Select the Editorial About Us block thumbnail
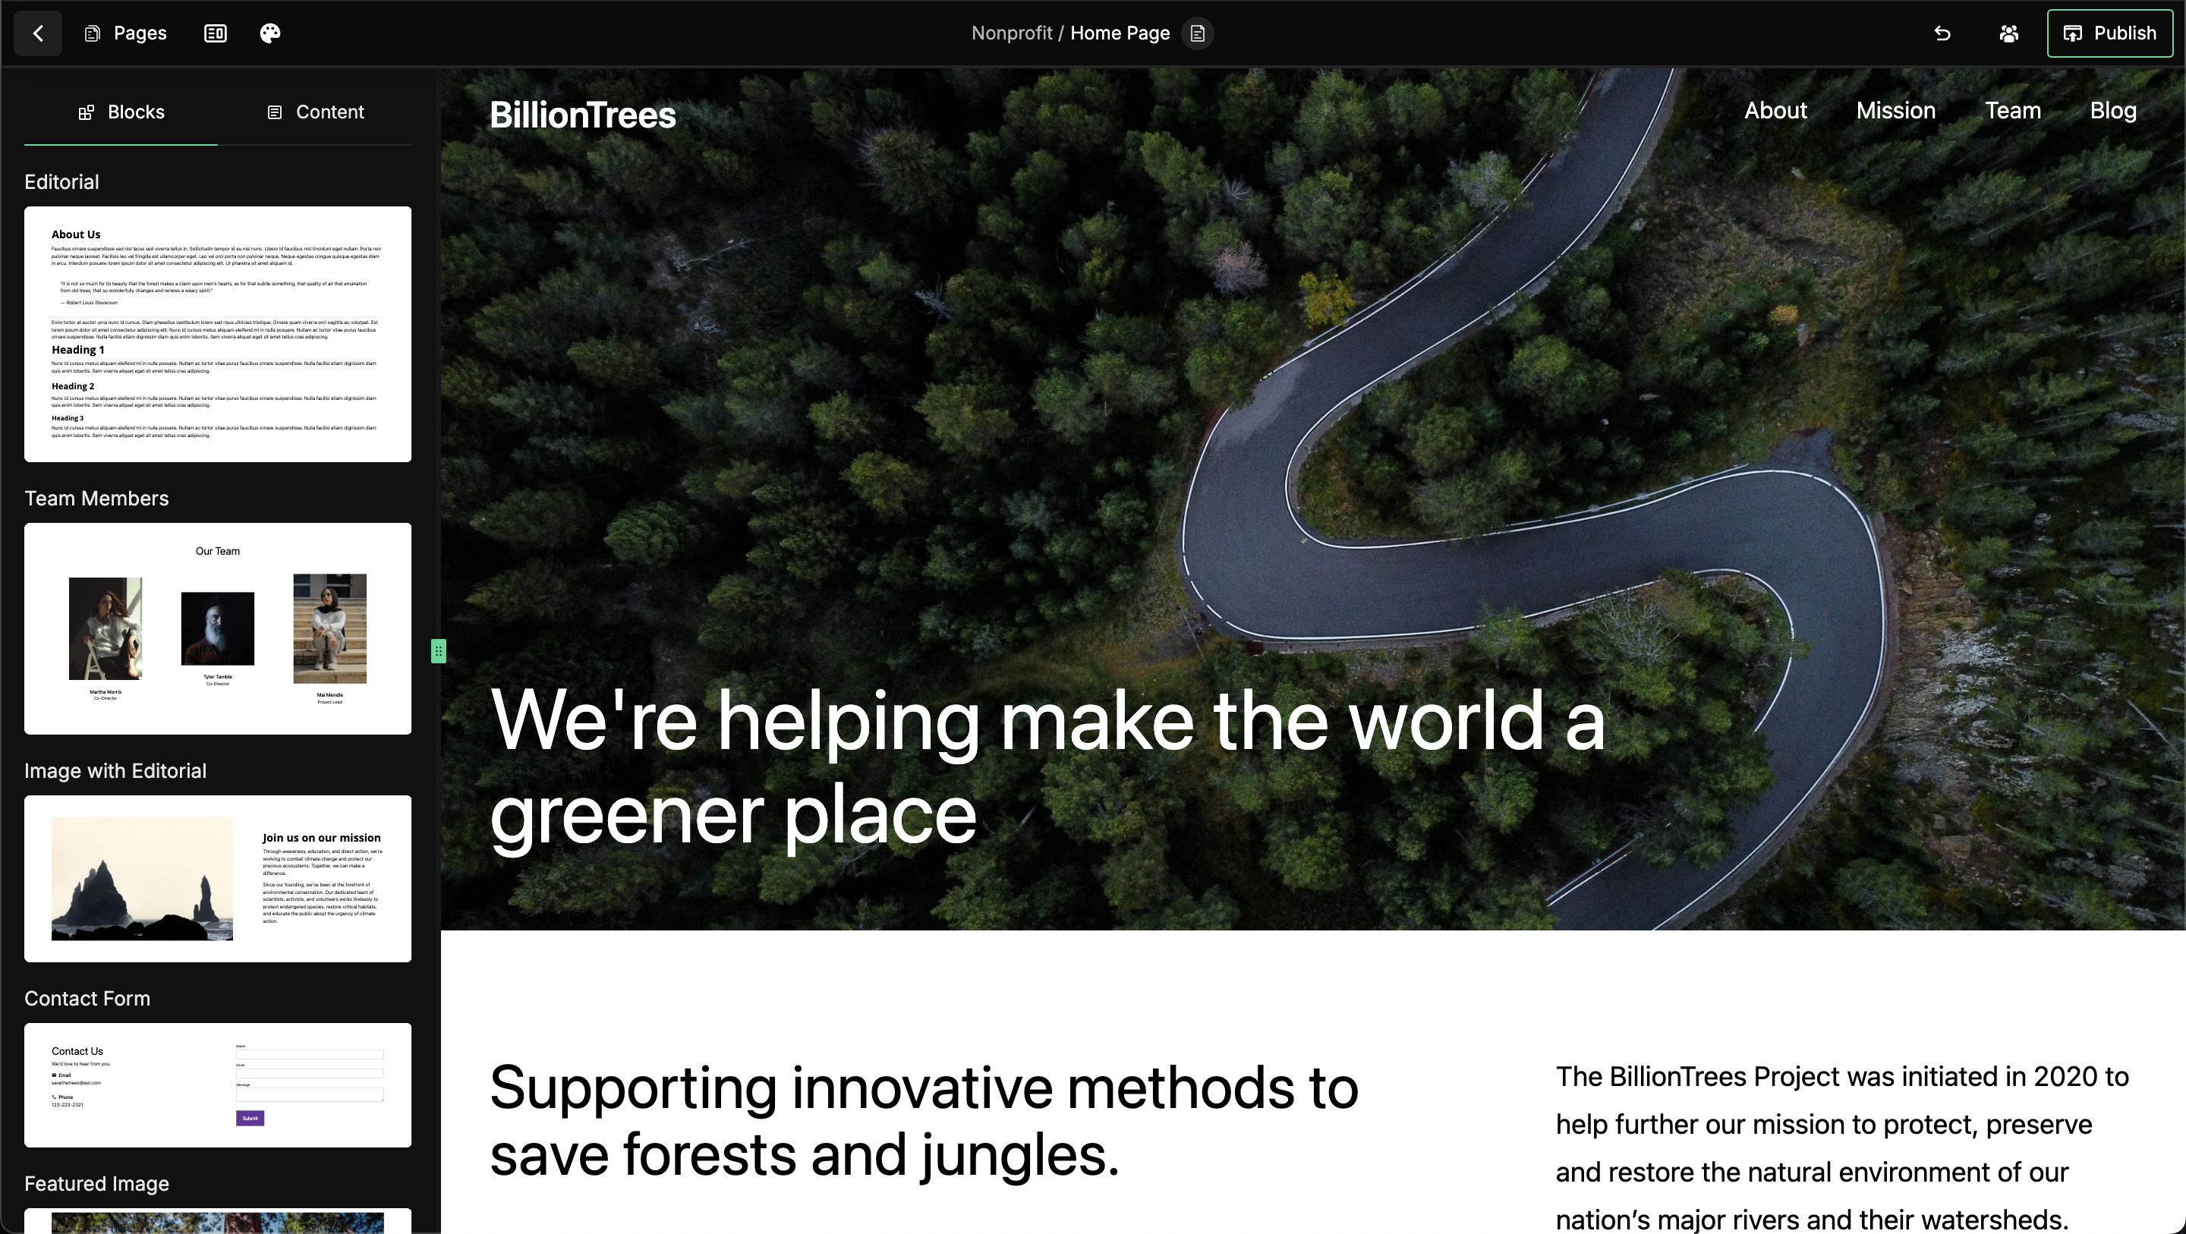 (218, 333)
